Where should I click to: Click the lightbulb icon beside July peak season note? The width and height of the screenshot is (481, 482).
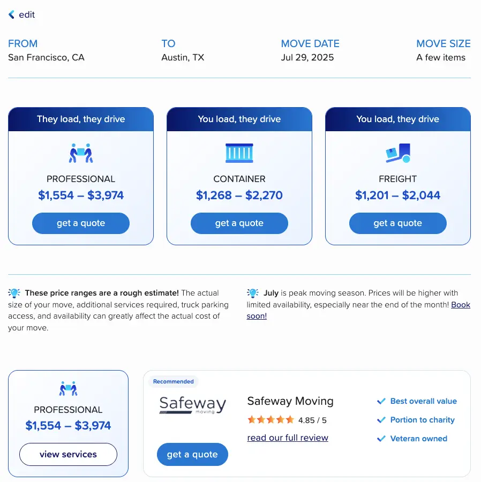click(253, 293)
